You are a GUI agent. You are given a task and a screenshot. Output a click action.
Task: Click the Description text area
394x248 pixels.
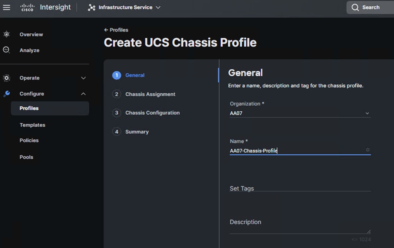point(300,226)
